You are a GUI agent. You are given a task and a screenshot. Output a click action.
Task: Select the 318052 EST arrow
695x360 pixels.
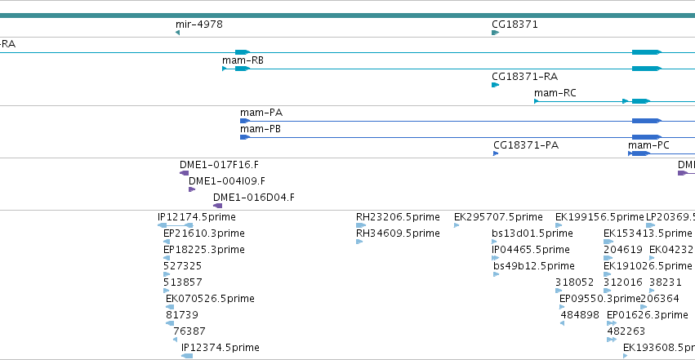(559, 291)
